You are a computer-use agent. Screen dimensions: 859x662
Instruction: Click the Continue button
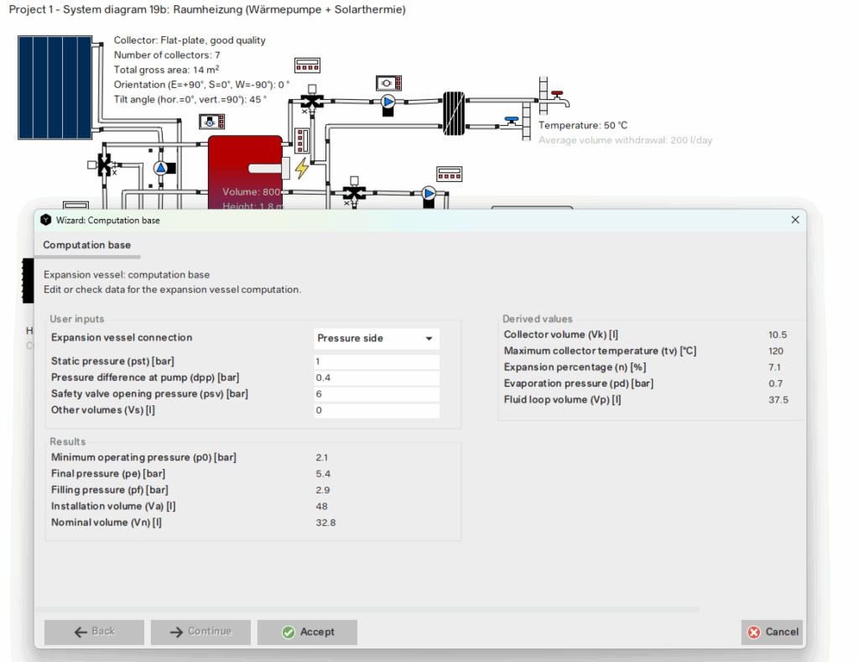click(200, 632)
